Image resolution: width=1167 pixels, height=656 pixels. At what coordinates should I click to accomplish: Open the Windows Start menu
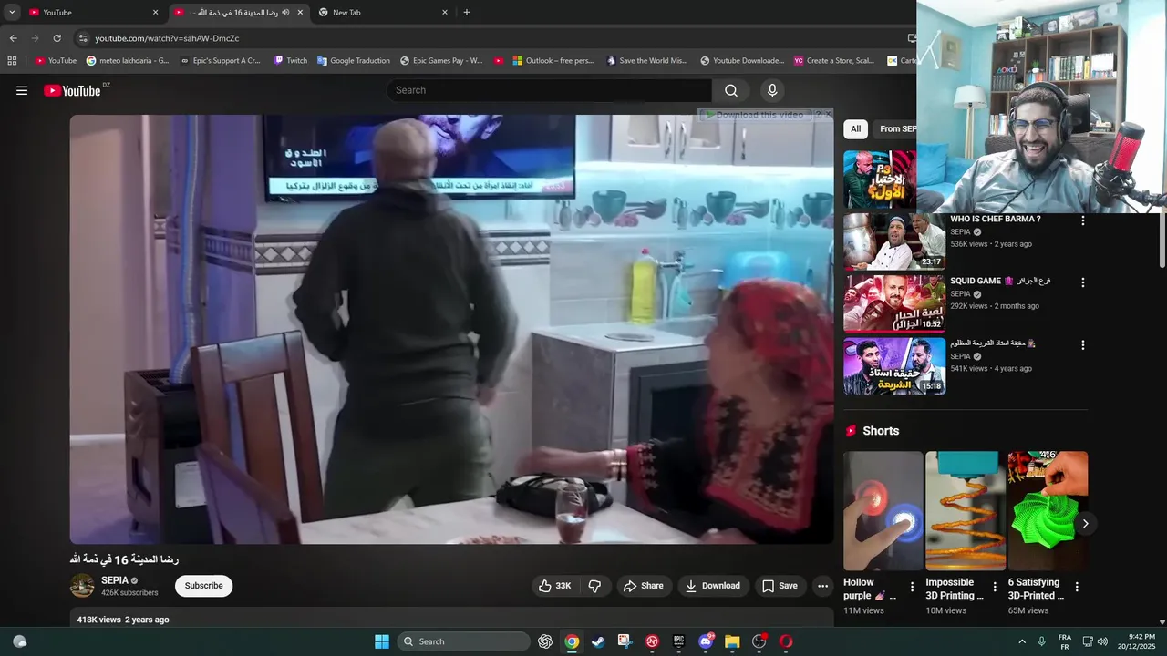point(382,641)
